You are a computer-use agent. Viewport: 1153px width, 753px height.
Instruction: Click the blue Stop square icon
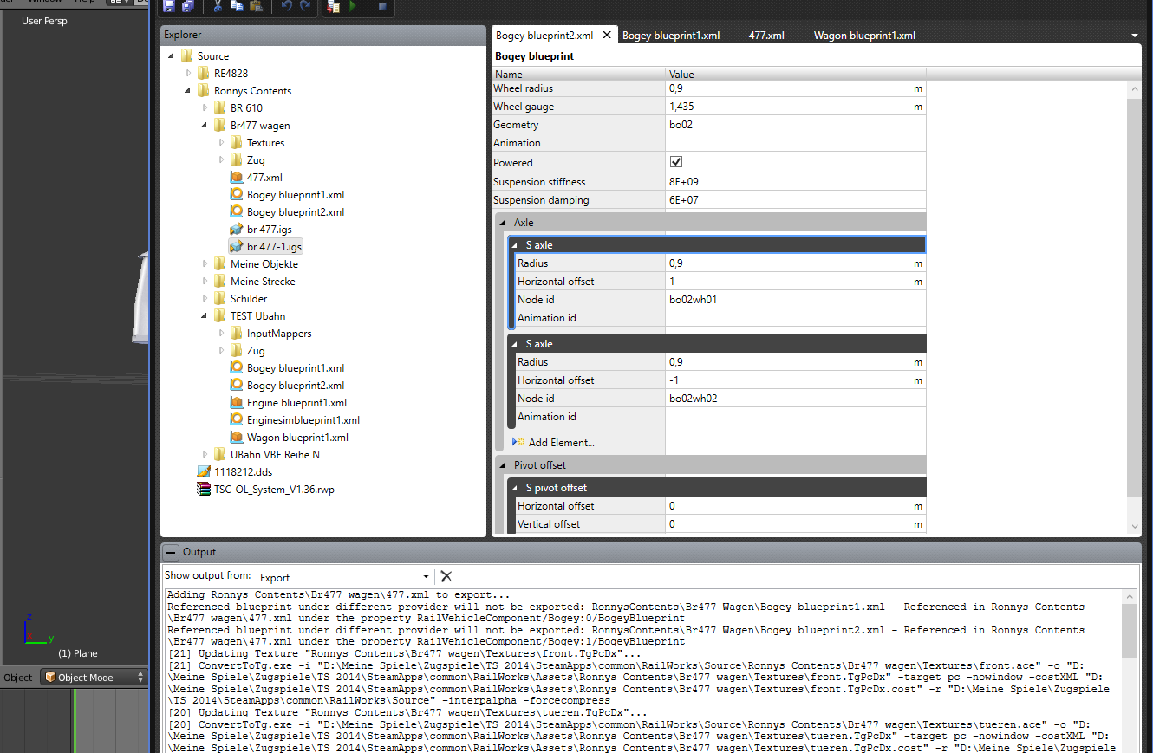(381, 7)
